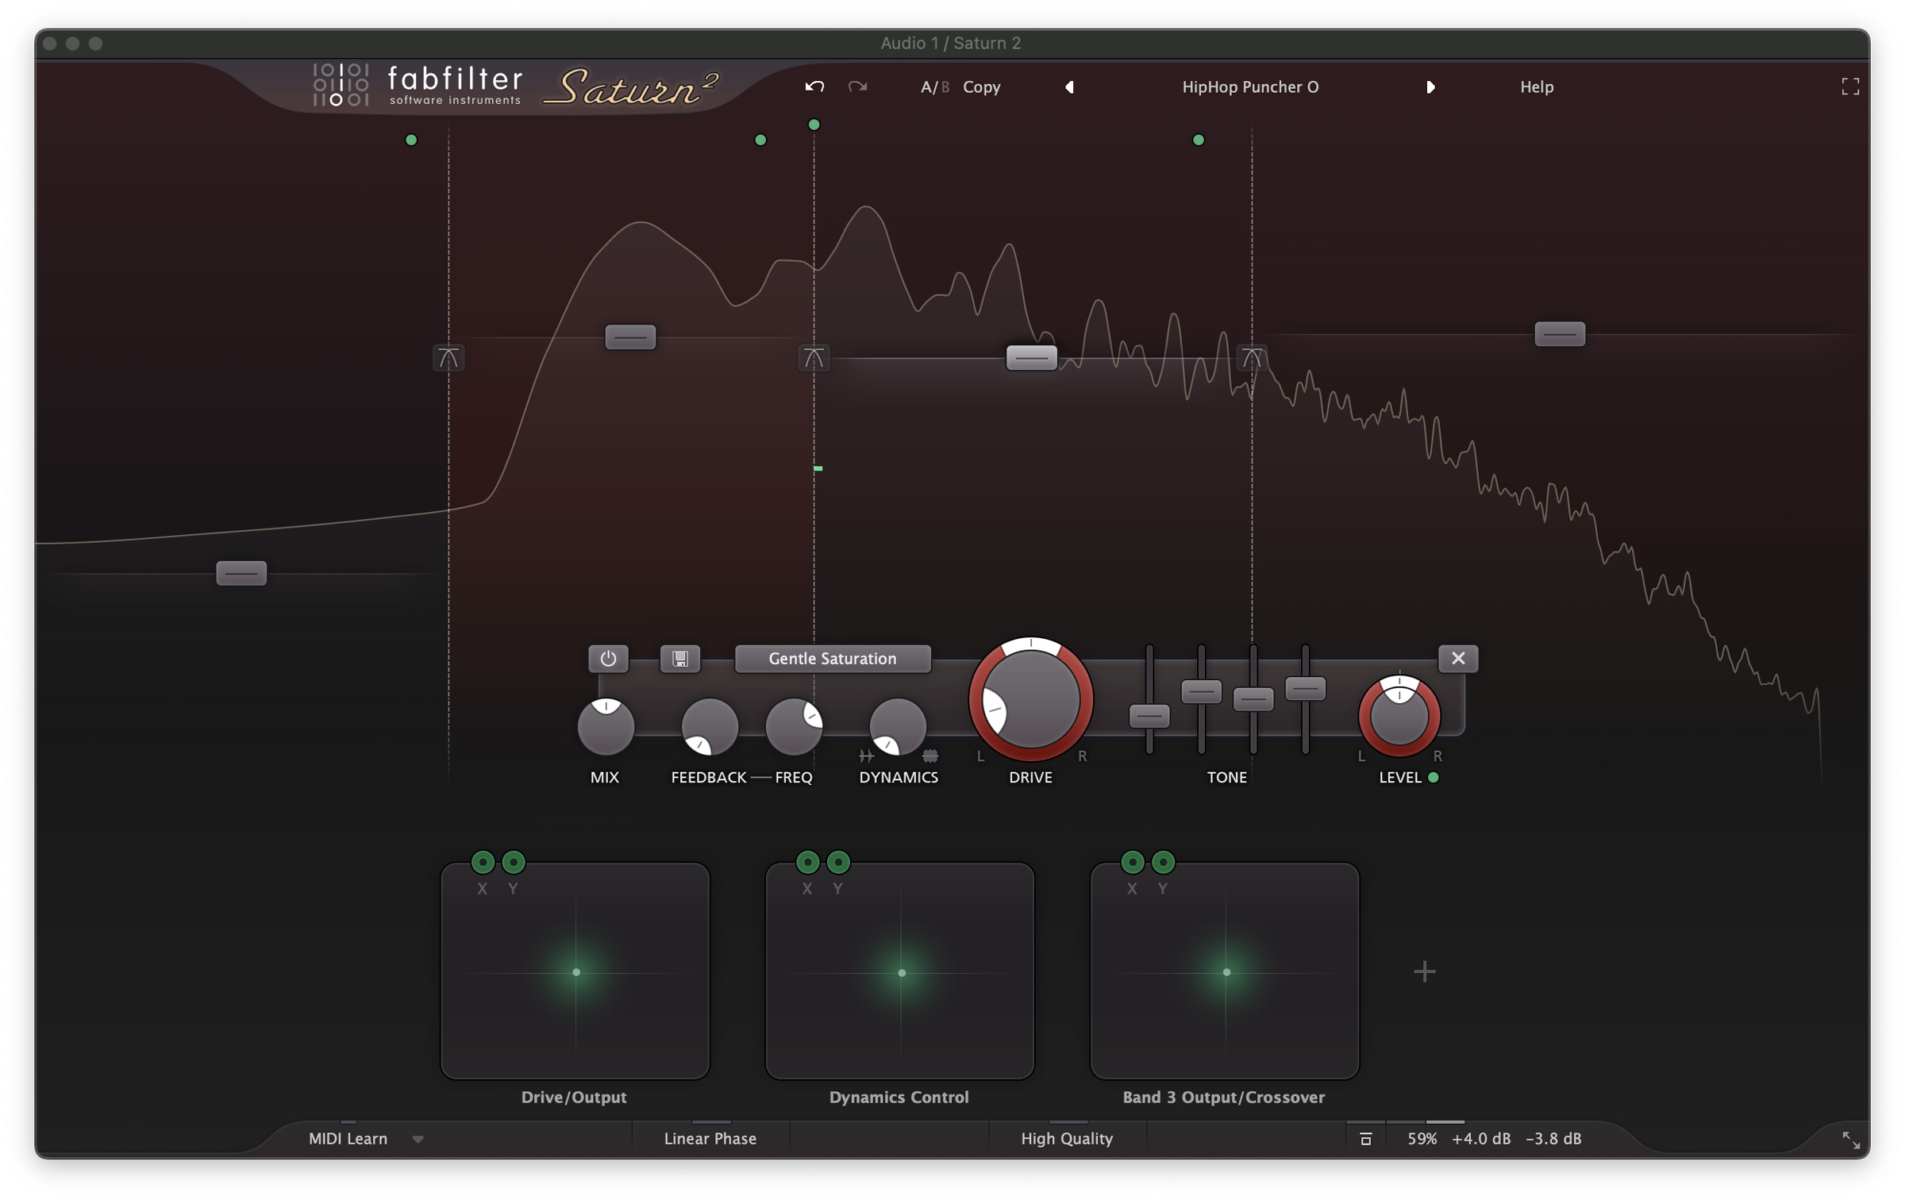Click the compression icon right of Dynamics
The height and width of the screenshot is (1200, 1905).
[930, 756]
